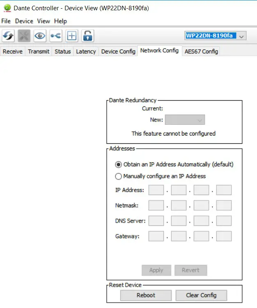Click the green Dante Controller title icon
This screenshot has width=257, height=308.
[7, 8]
